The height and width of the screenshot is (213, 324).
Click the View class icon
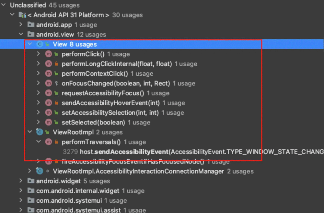coord(40,44)
